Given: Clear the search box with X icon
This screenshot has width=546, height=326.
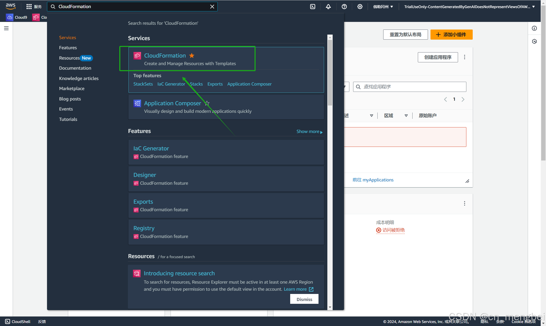Looking at the screenshot, I should click(212, 7).
